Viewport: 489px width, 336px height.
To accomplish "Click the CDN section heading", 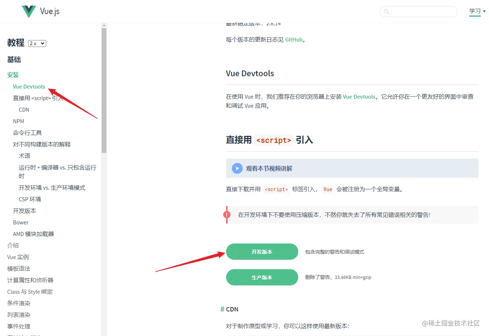I will [232, 309].
